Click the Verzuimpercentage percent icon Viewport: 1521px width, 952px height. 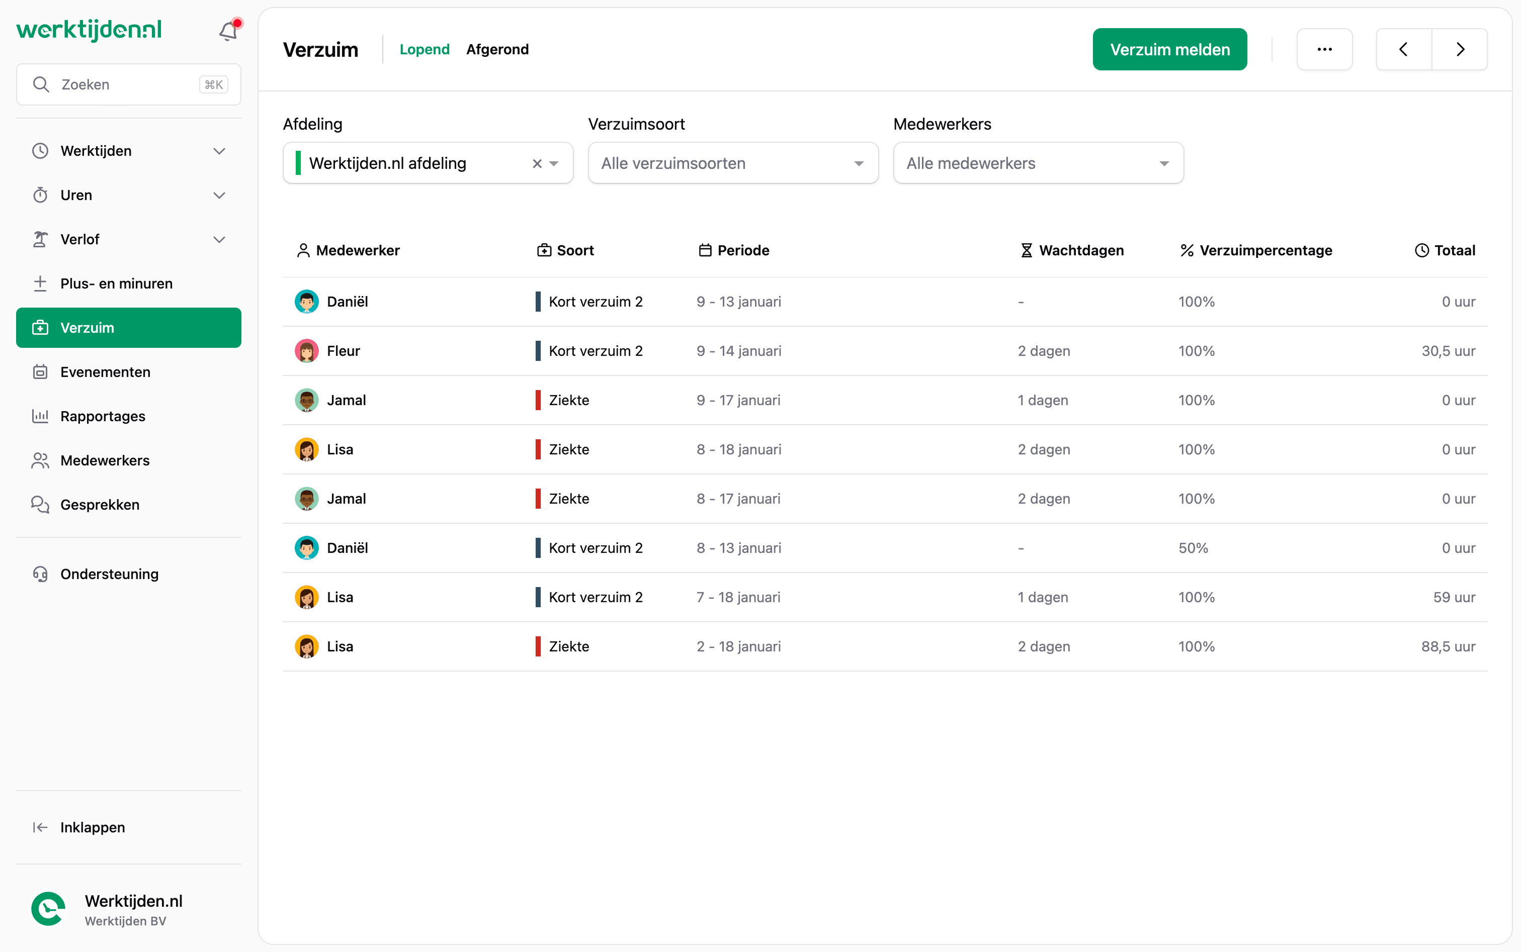[x=1187, y=251]
